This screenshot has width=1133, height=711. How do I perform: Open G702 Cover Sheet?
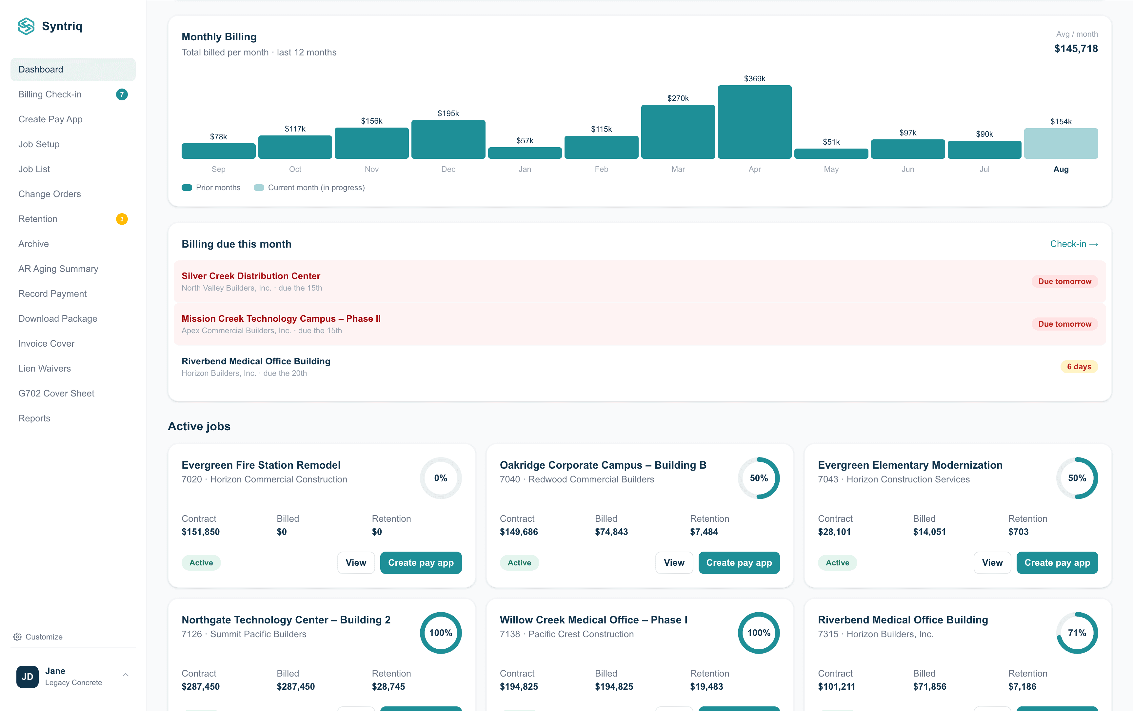tap(73, 394)
